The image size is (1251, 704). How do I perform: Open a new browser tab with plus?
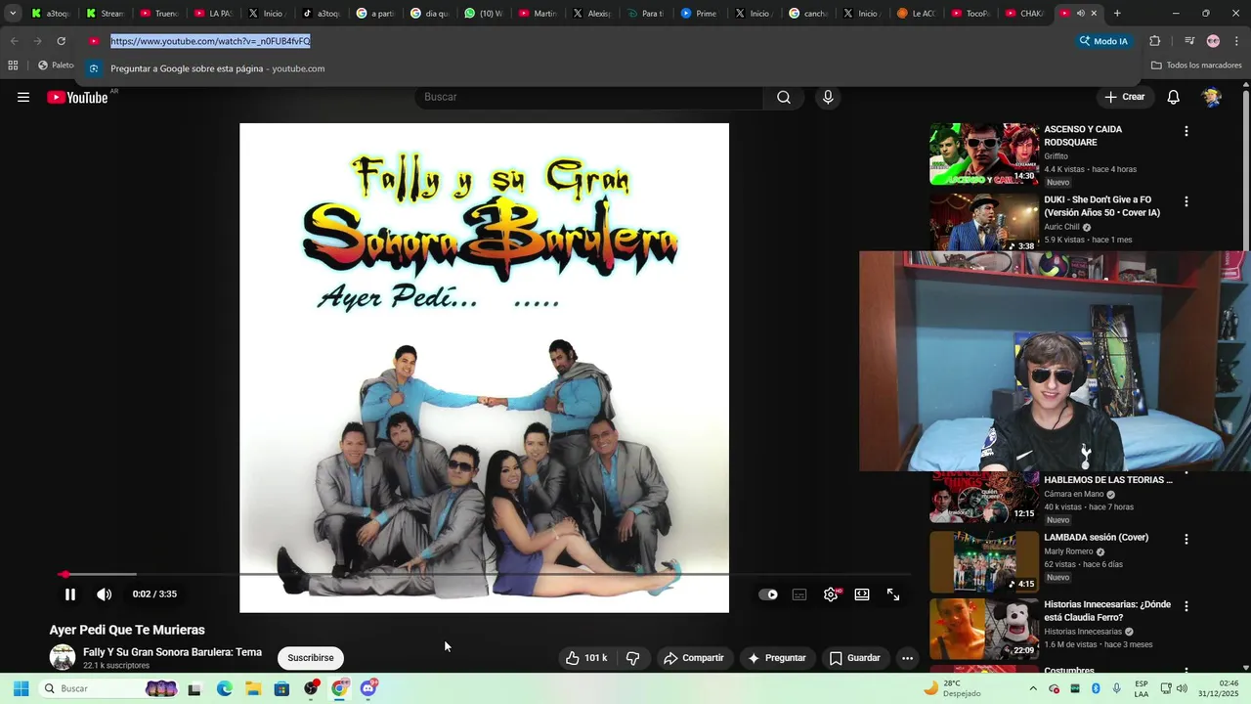(1117, 14)
